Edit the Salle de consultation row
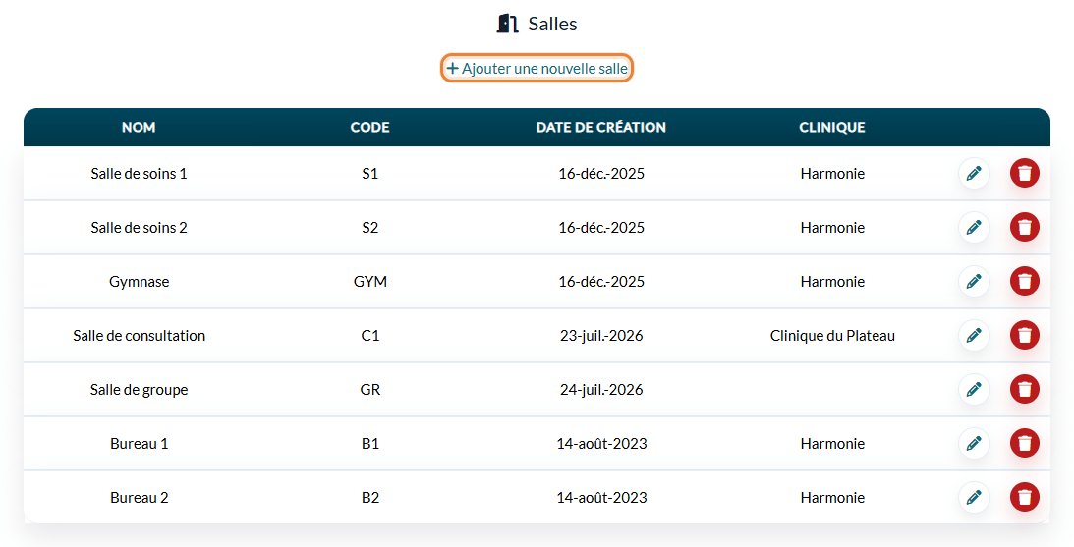Screen dimensions: 1074x547 [x=974, y=336]
